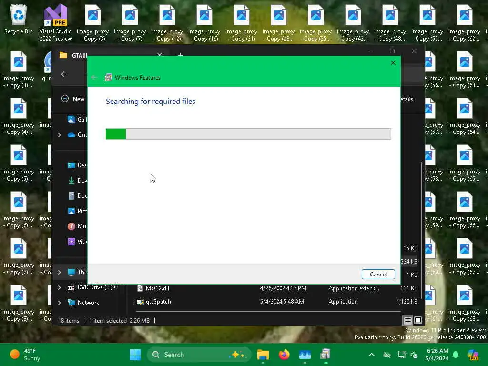Select image_proxy - Copy (35...) desktop file
The height and width of the screenshot is (366, 488).
point(316,23)
